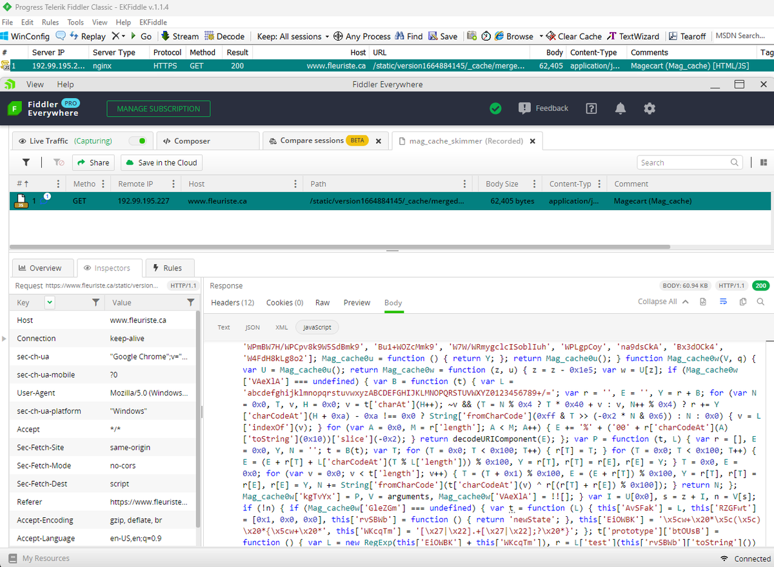Open the # column options menu

click(x=59, y=184)
